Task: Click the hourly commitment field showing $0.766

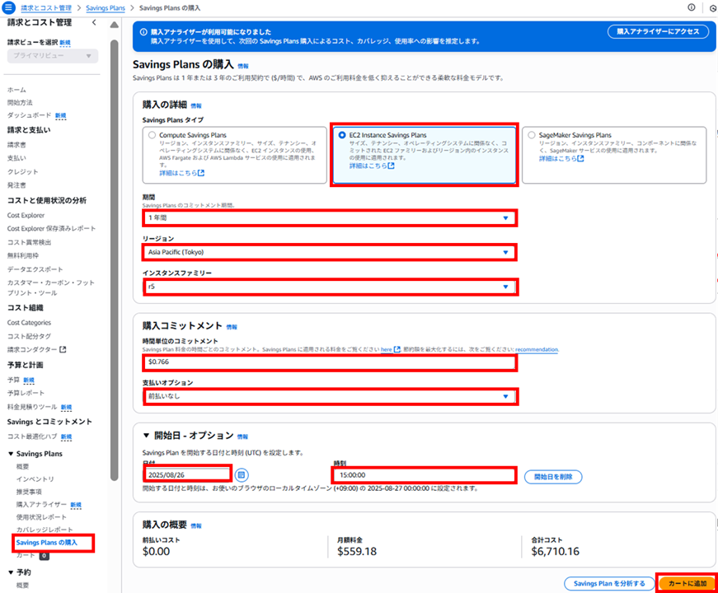Action: 330,362
